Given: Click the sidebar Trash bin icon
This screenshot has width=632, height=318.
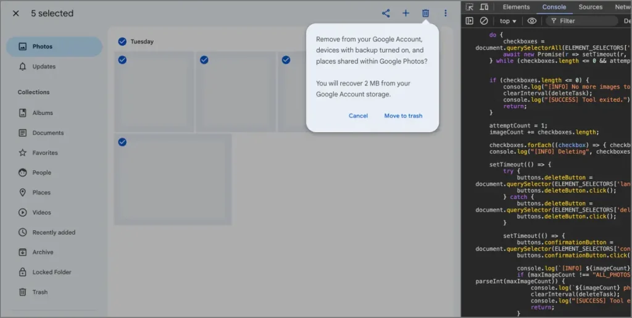Looking at the screenshot, I should [23, 292].
